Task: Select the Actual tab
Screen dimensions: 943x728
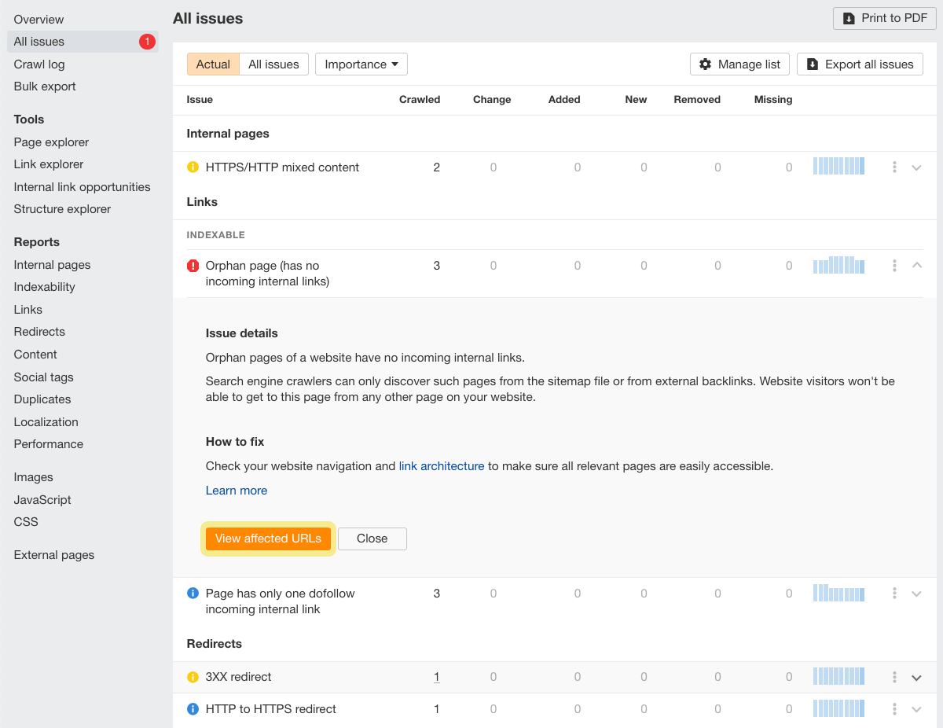Action: click(x=212, y=64)
